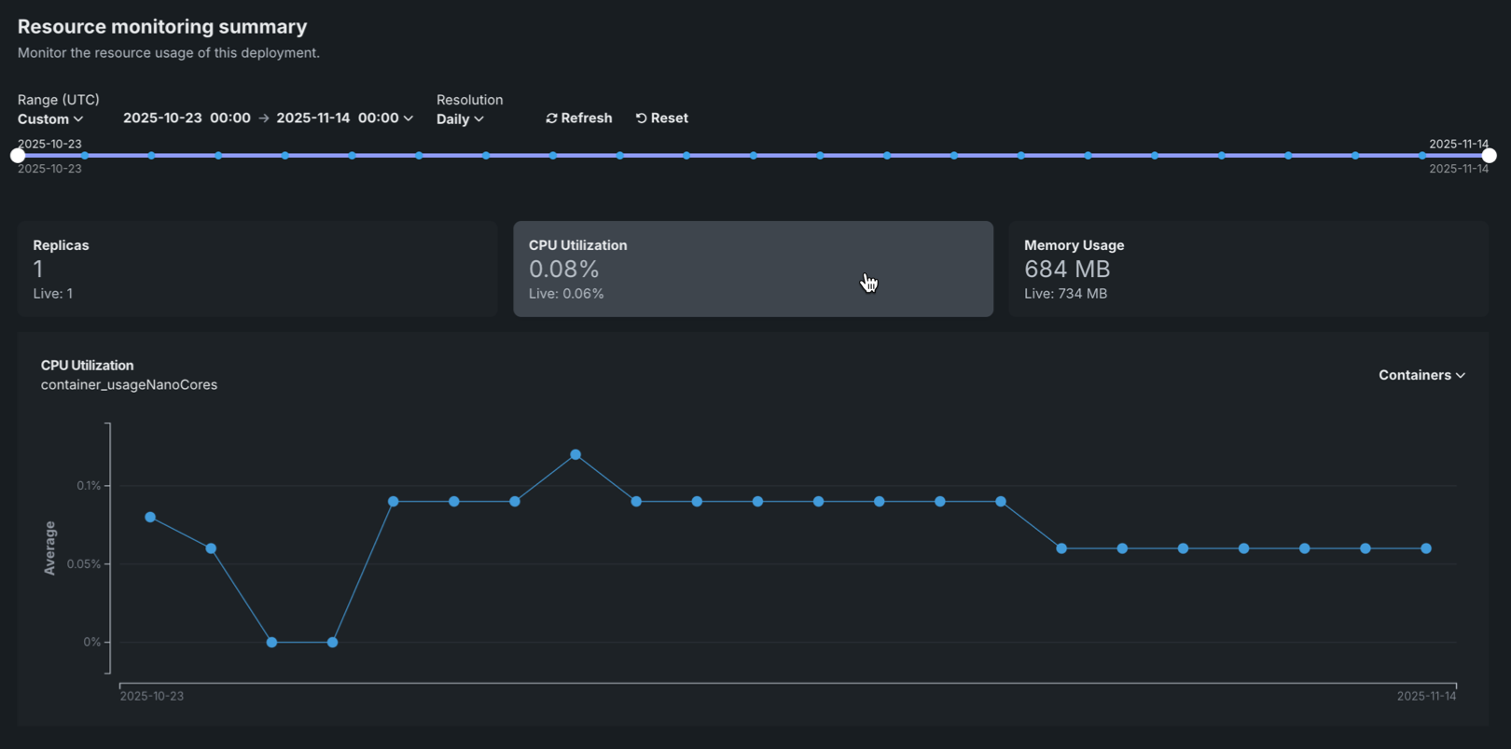
Task: Click the end date 2025-11-14 field
Action: pos(313,118)
